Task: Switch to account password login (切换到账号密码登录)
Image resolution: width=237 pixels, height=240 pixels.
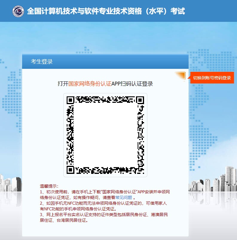Action: pos(212,78)
